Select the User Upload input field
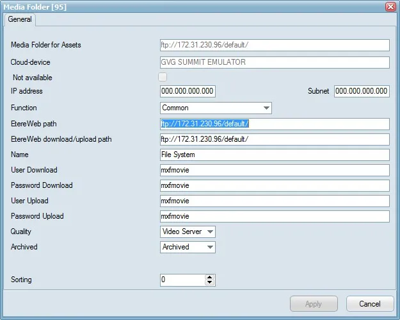The height and width of the screenshot is (320, 400). point(274,201)
